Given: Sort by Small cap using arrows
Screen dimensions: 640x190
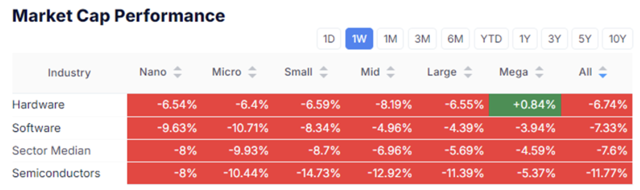Looking at the screenshot, I should [x=324, y=73].
